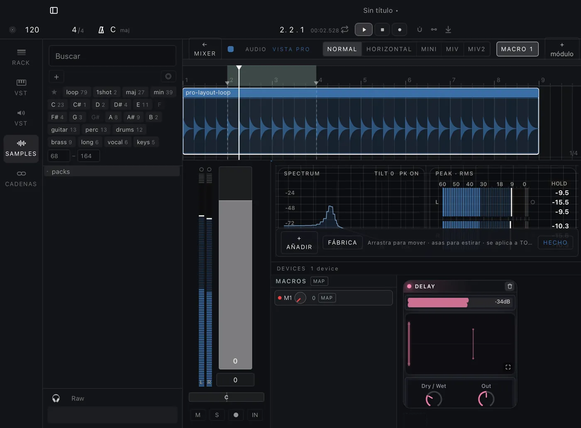
Task: Select the MIV2 layout tab
Action: tap(476, 49)
